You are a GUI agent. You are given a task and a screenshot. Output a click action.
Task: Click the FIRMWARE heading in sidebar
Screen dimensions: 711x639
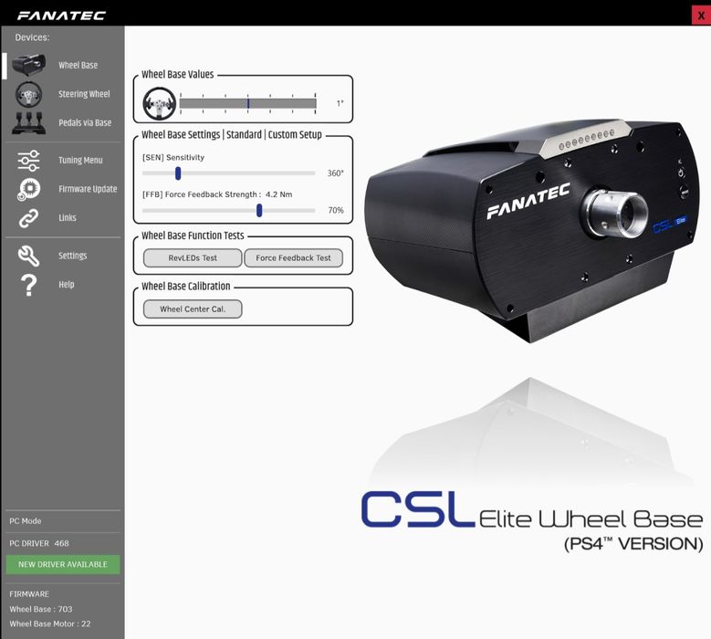point(29,594)
